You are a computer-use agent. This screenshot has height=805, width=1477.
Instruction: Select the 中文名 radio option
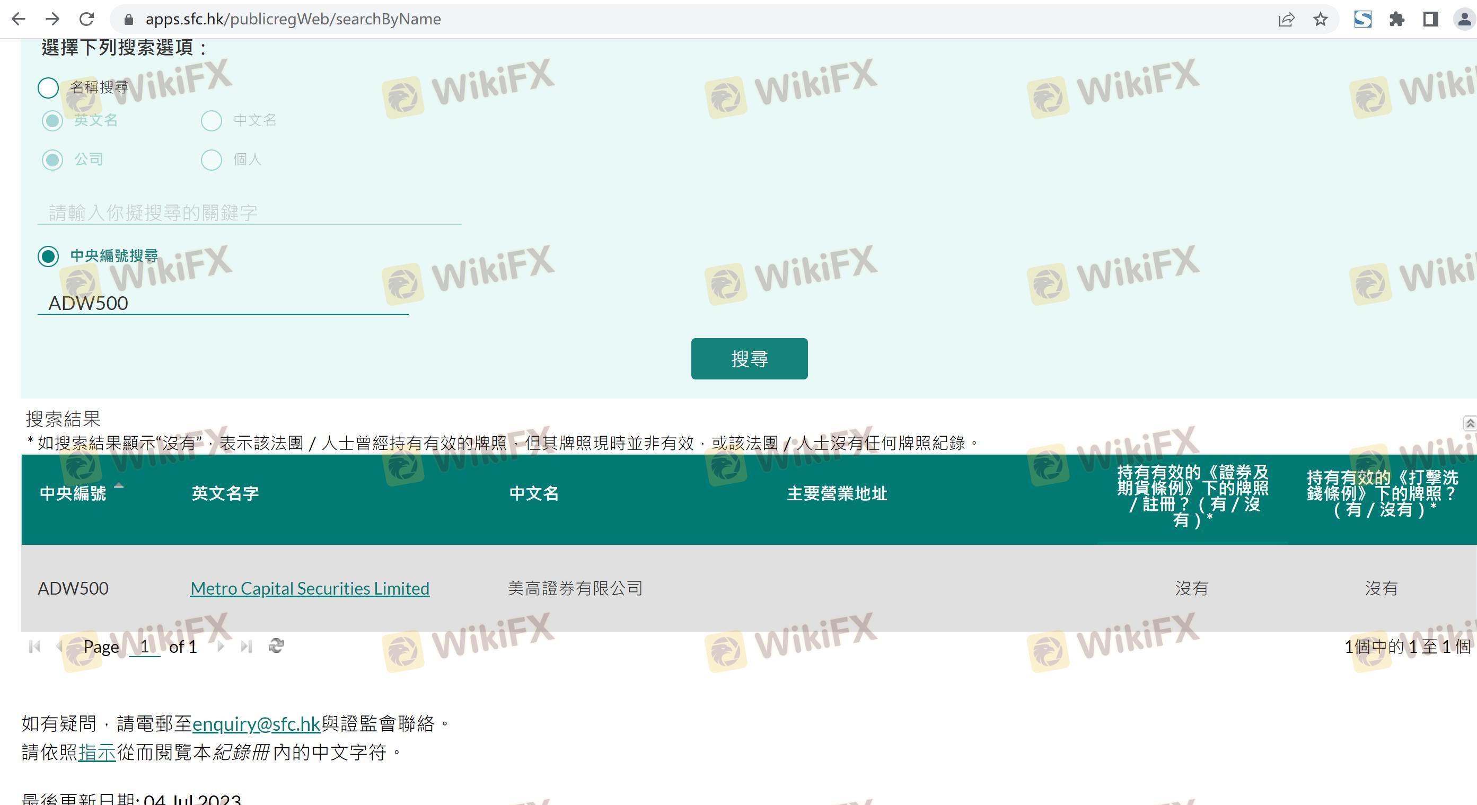click(212, 120)
